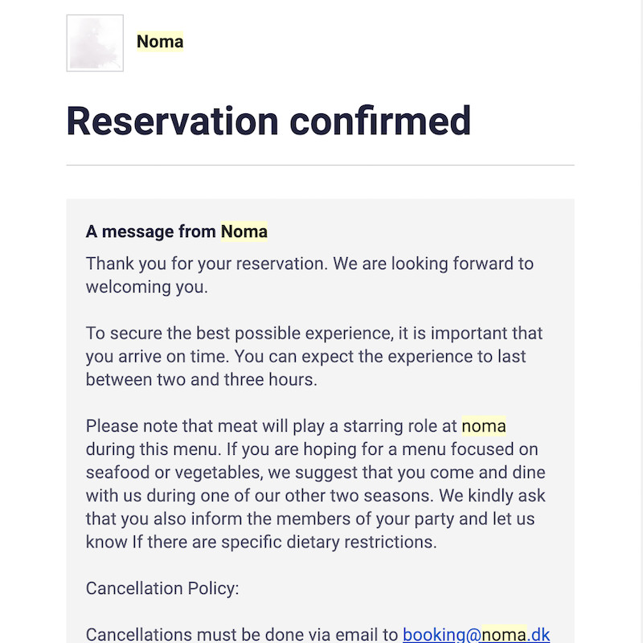643x643 pixels.
Task: Click the highlighted Noma word in message heading
Action: [244, 231]
